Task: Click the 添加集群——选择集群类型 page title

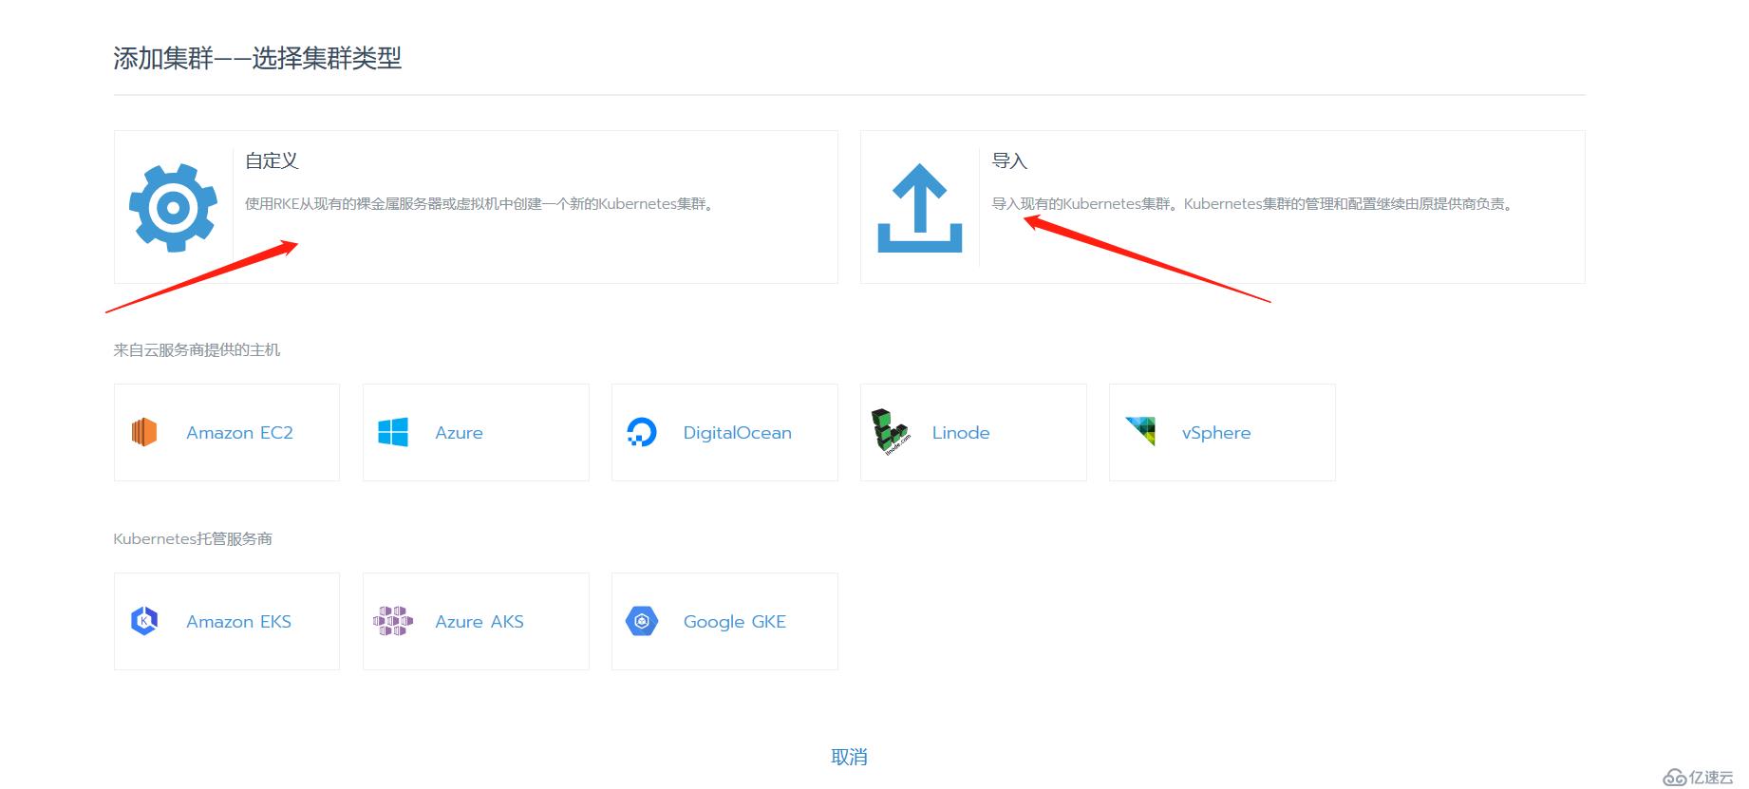Action: click(257, 58)
